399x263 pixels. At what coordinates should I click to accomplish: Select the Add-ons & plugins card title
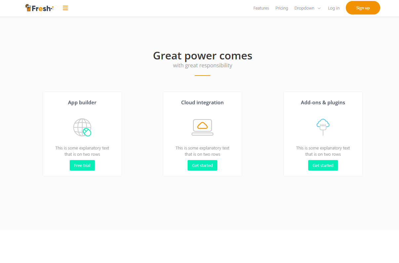pos(323,103)
